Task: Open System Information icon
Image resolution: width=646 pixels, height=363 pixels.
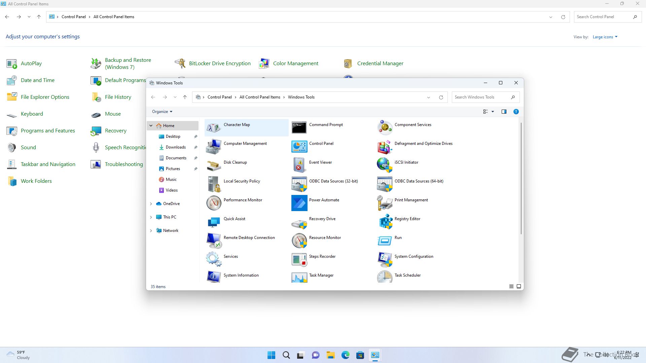Action: (213, 277)
